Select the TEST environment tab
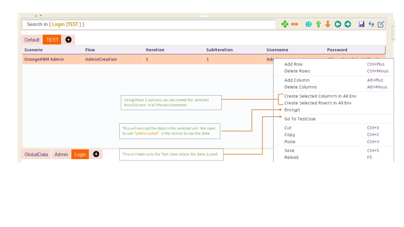The width and height of the screenshot is (404, 227). click(52, 40)
